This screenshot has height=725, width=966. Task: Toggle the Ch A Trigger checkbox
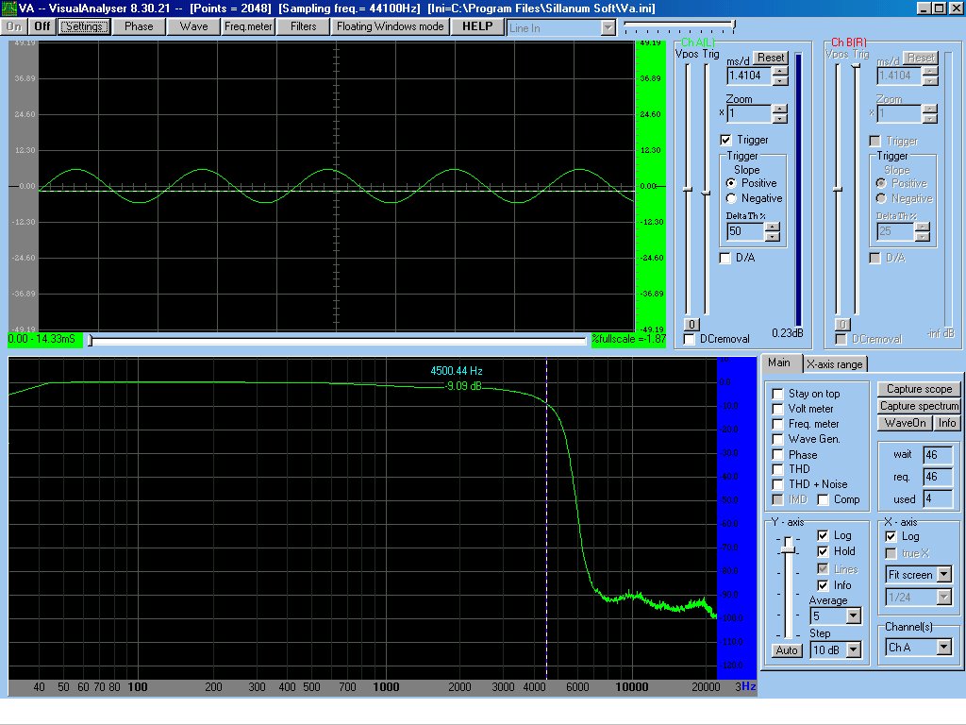pyautogui.click(x=725, y=140)
